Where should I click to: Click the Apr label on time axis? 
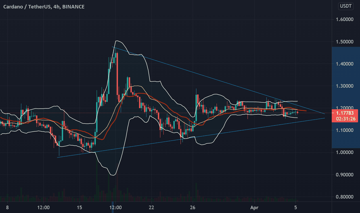(255, 208)
